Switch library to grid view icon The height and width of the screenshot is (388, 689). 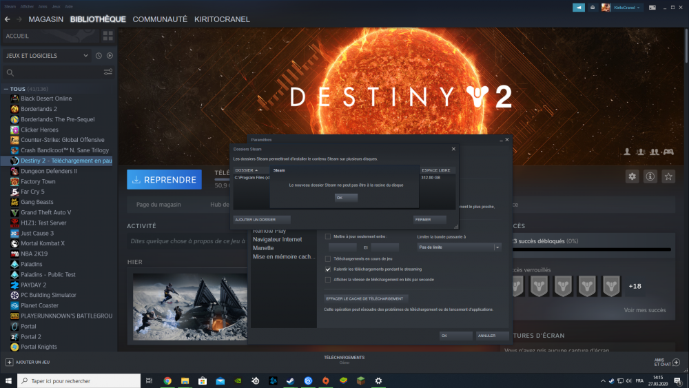tap(108, 36)
